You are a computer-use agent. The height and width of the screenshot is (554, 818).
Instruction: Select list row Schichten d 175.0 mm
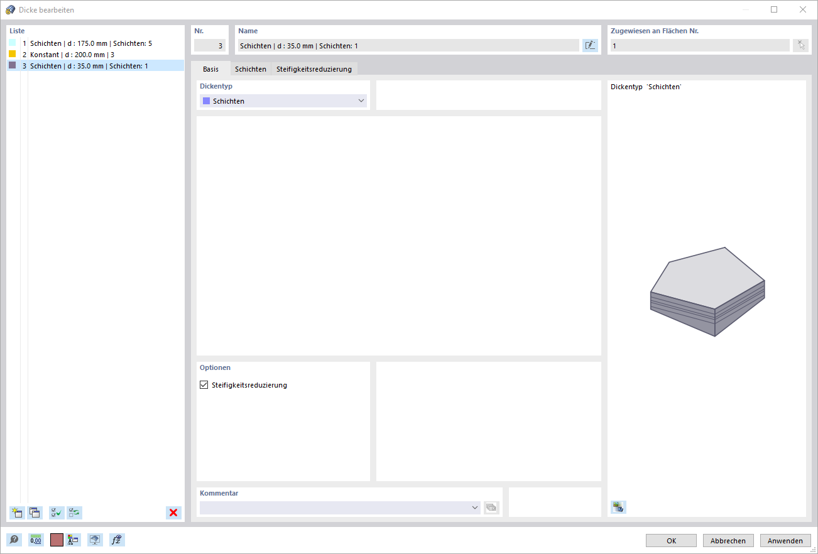[x=95, y=43]
